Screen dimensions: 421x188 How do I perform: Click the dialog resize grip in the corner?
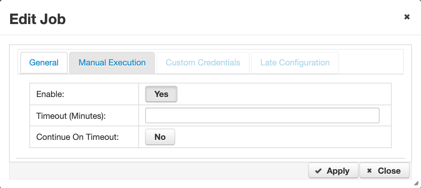click(x=416, y=183)
